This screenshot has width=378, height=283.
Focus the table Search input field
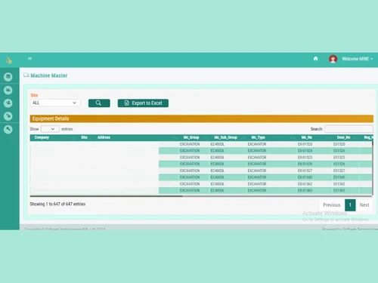click(x=349, y=129)
